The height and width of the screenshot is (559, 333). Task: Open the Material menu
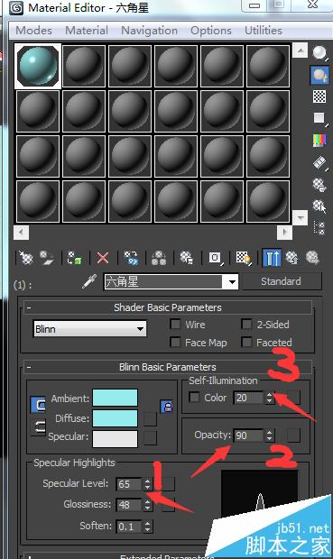click(87, 31)
